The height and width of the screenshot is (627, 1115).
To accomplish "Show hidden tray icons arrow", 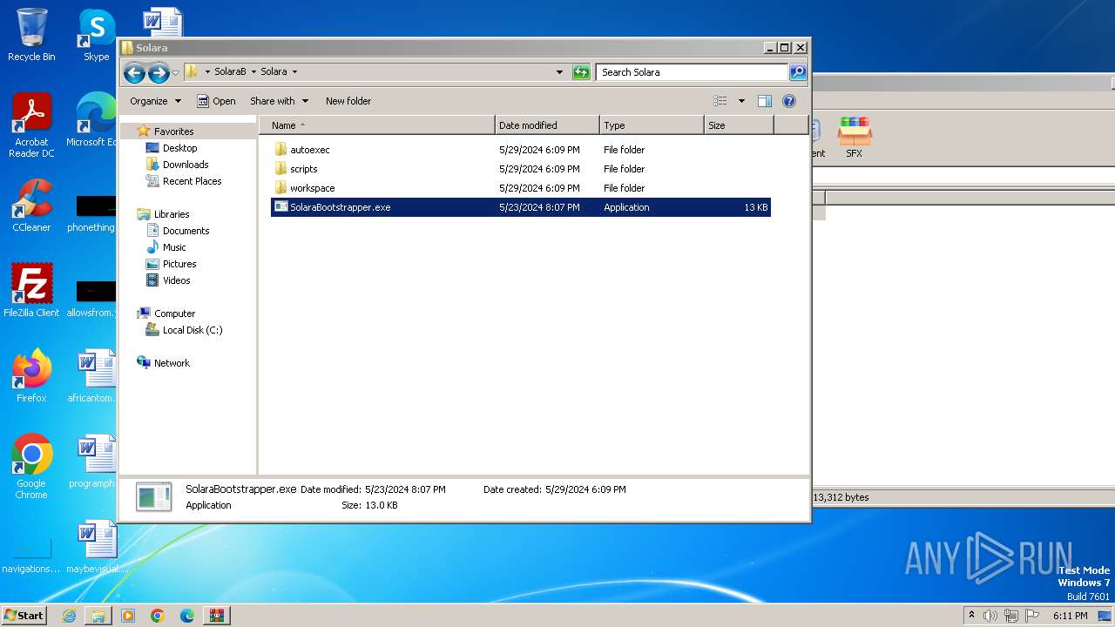I will (971, 616).
